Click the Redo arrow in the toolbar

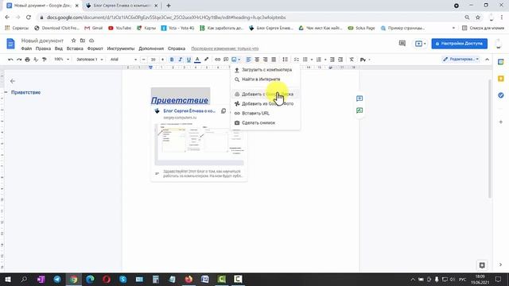click(19, 60)
